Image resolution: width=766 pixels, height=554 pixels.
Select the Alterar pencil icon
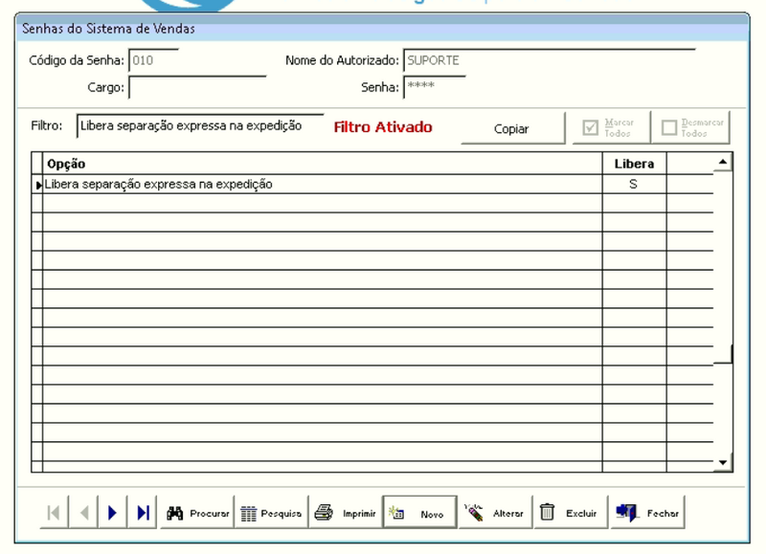[x=474, y=512]
